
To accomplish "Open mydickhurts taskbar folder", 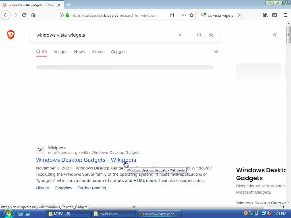I will (x=114, y=214).
